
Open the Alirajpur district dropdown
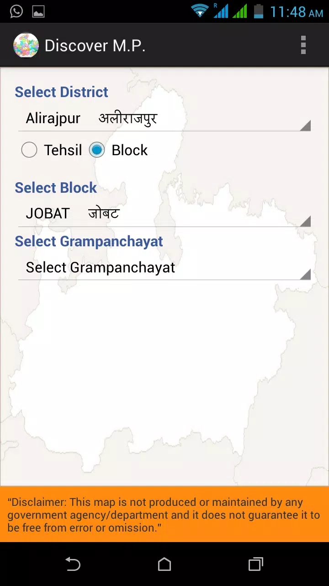(x=164, y=119)
